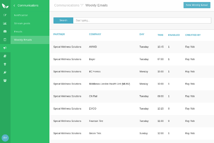Click the New Weekly Email button
This screenshot has width=214, height=143.
click(x=197, y=5)
